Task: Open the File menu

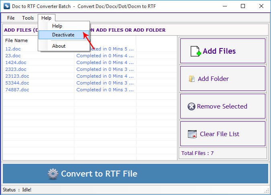Action: pyautogui.click(x=11, y=18)
